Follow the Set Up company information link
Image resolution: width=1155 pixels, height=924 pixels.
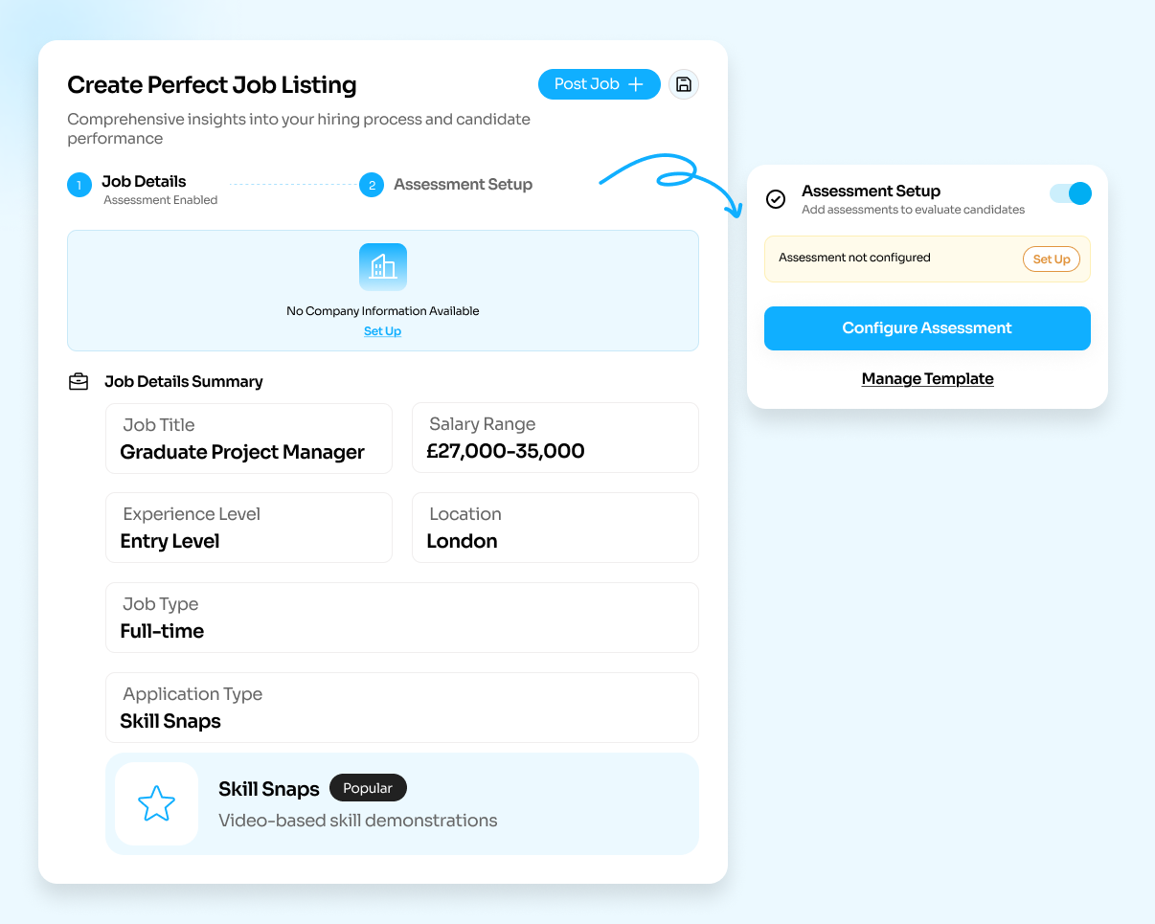tap(382, 331)
